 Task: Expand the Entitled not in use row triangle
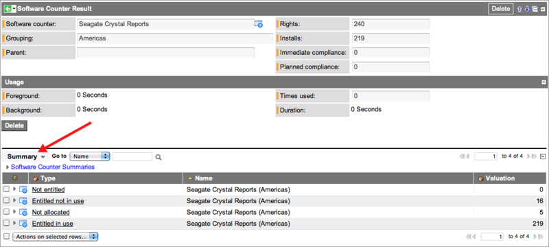click(x=14, y=200)
